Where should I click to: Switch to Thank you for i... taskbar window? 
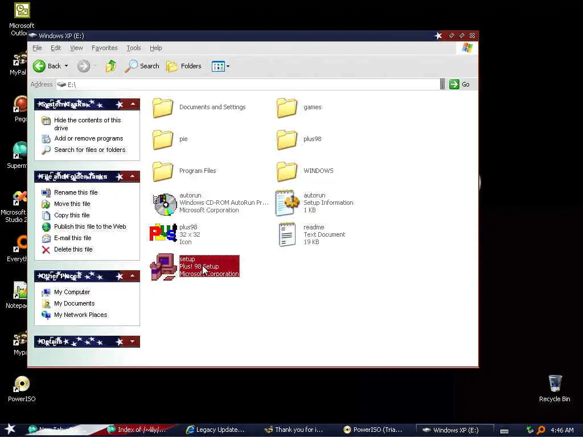pos(294,430)
